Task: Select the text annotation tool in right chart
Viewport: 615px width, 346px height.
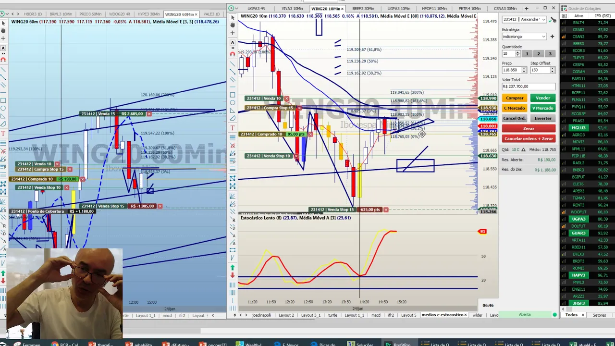Action: [233, 128]
